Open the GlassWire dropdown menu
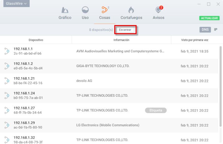This screenshot has width=223, height=144. [x=16, y=3]
